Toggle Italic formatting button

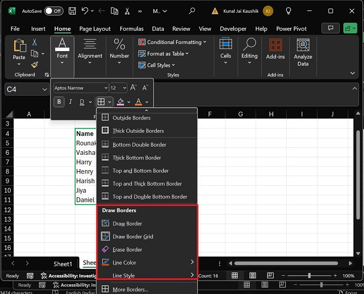tap(70, 102)
